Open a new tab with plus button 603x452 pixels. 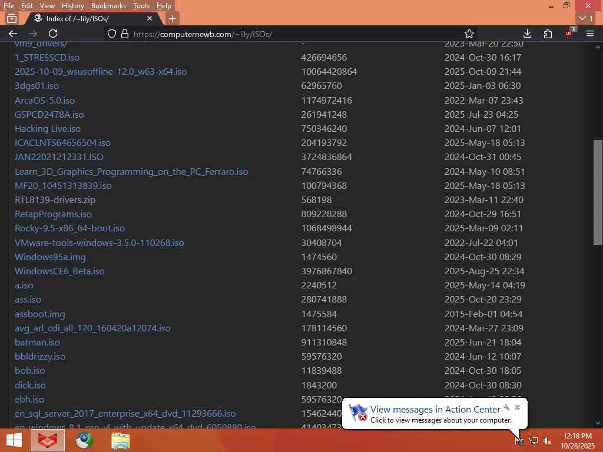[x=173, y=18]
